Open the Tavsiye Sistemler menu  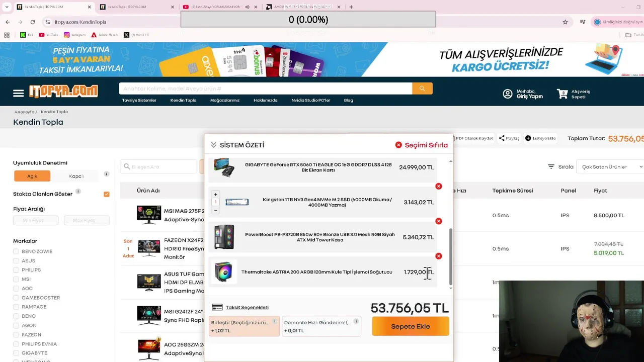139,100
